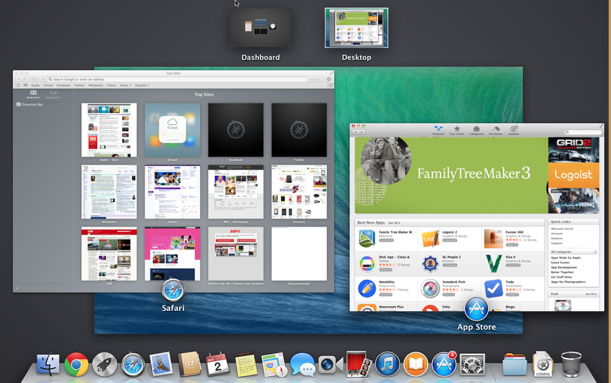Open Contacts address book in Dock

point(189,364)
